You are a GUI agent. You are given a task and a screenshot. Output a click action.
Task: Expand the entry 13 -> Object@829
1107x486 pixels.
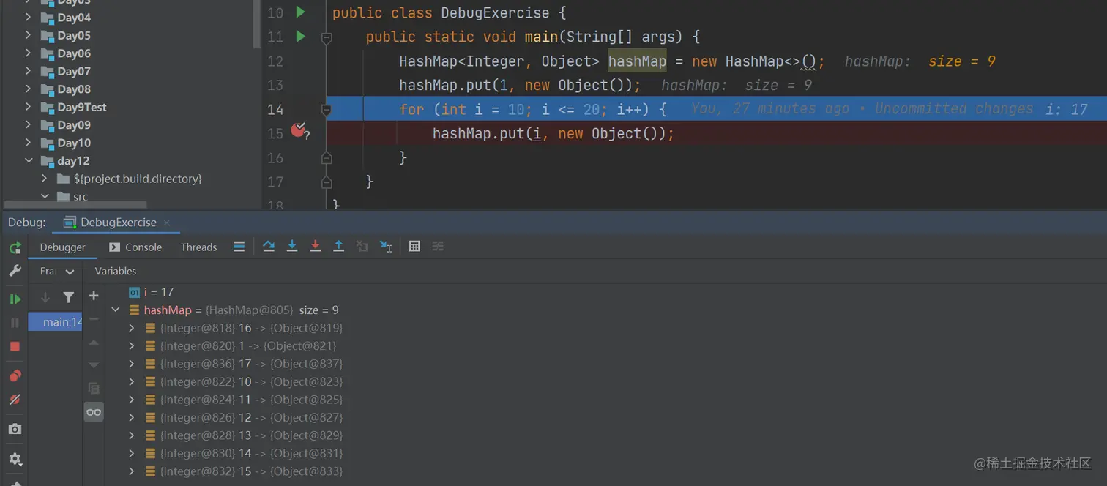click(132, 435)
